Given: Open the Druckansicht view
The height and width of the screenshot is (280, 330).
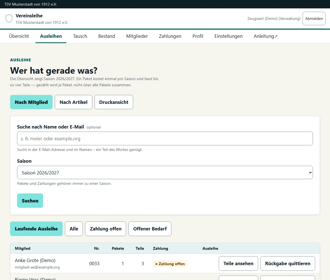Looking at the screenshot, I should pos(114,102).
